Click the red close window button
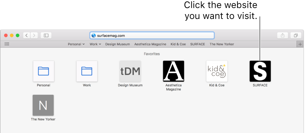The width and height of the screenshot is (305, 133). pyautogui.click(x=6, y=35)
